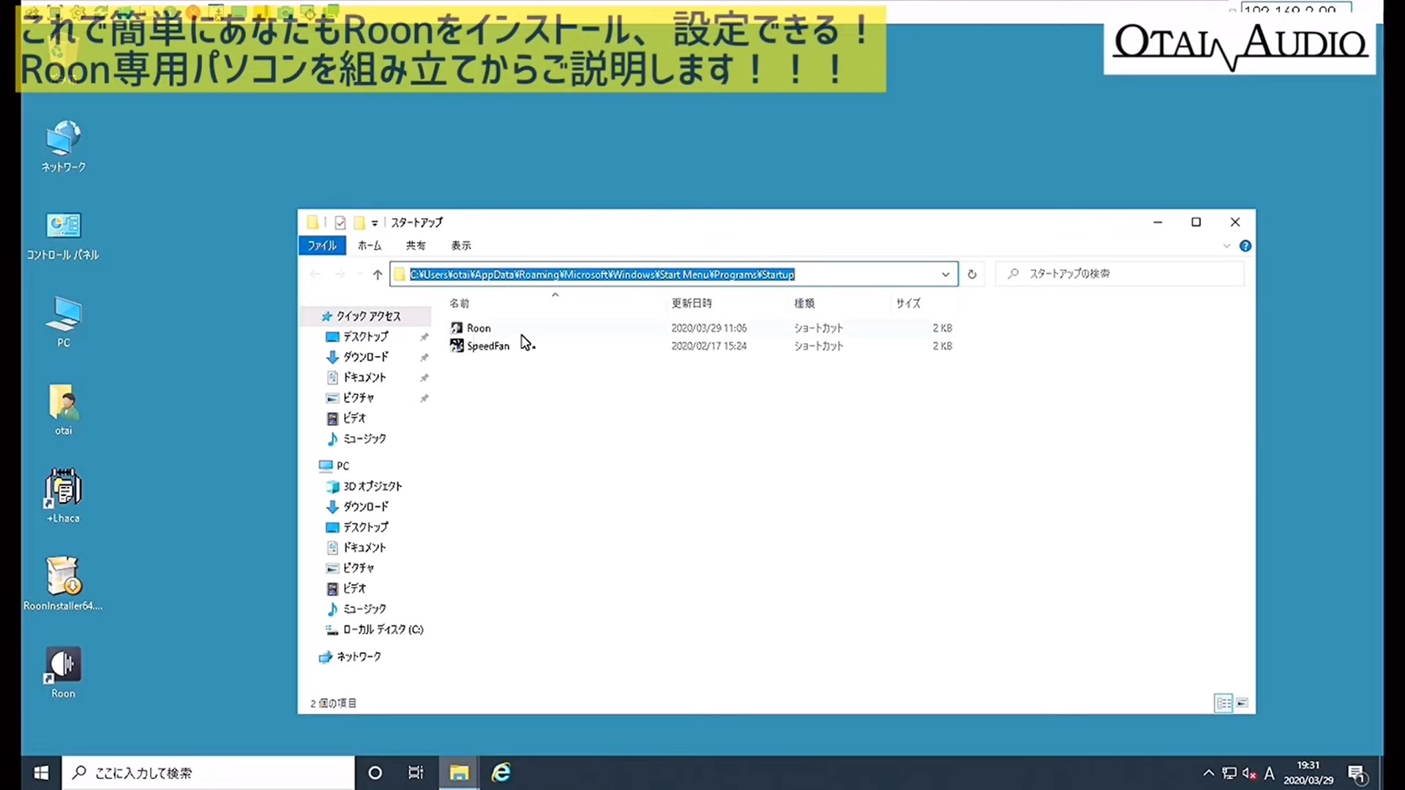1405x790 pixels.
Task: Click the properties checkmark in quick access toolbar
Action: (x=340, y=222)
